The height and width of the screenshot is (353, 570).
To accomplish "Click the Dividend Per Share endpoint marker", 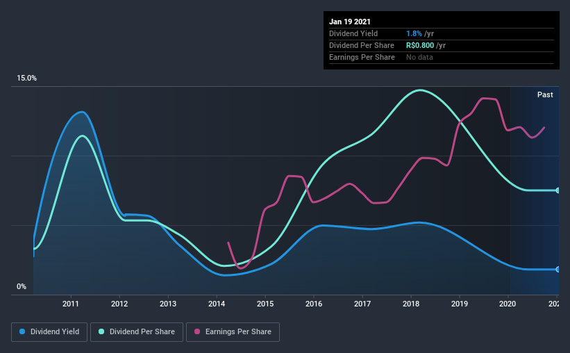I will [x=558, y=190].
